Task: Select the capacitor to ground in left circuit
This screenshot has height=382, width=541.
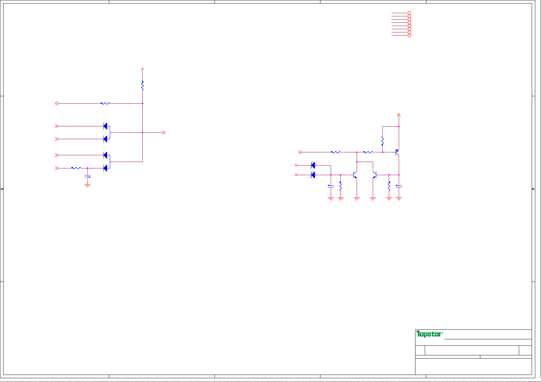Action: (x=87, y=176)
